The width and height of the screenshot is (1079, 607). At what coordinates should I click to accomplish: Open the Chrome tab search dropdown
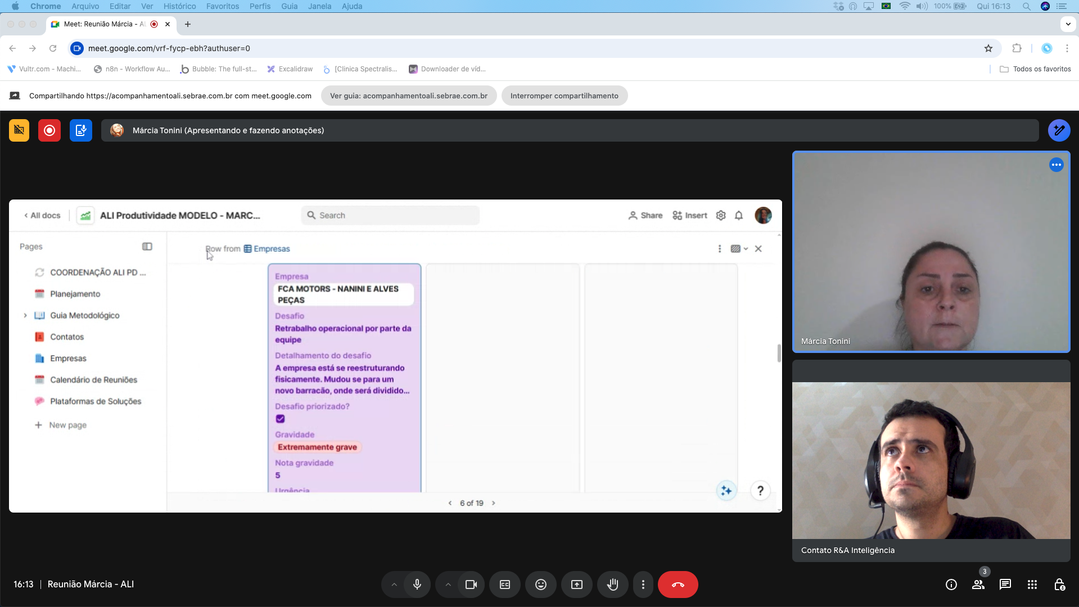1068,24
